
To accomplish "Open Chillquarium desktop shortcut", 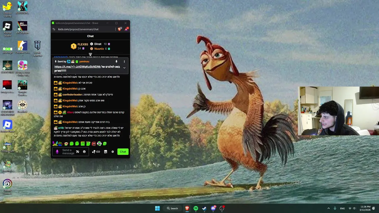I will [x=7, y=146].
